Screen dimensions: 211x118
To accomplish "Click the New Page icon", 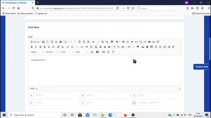I will (47, 42).
